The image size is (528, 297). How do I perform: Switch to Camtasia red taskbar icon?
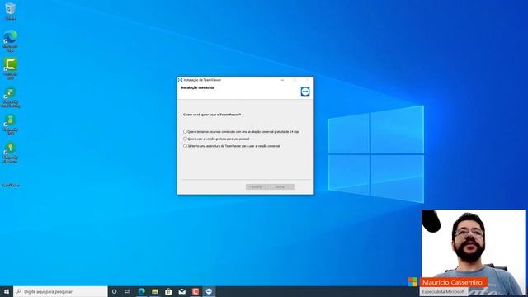(196, 291)
